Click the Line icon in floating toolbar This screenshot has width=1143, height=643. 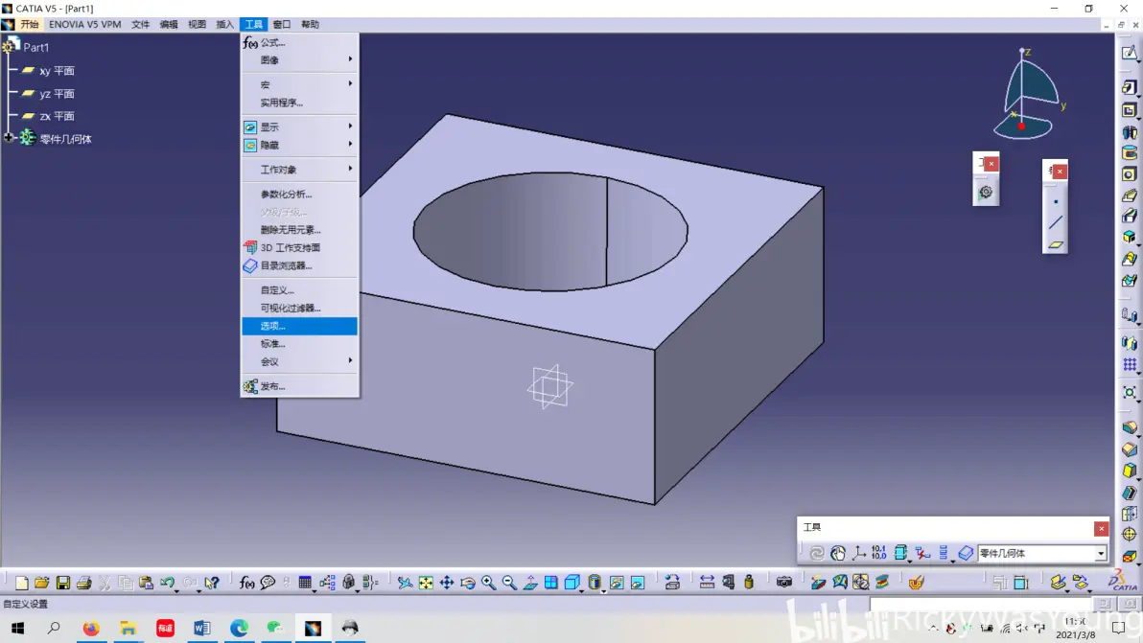tap(1056, 223)
